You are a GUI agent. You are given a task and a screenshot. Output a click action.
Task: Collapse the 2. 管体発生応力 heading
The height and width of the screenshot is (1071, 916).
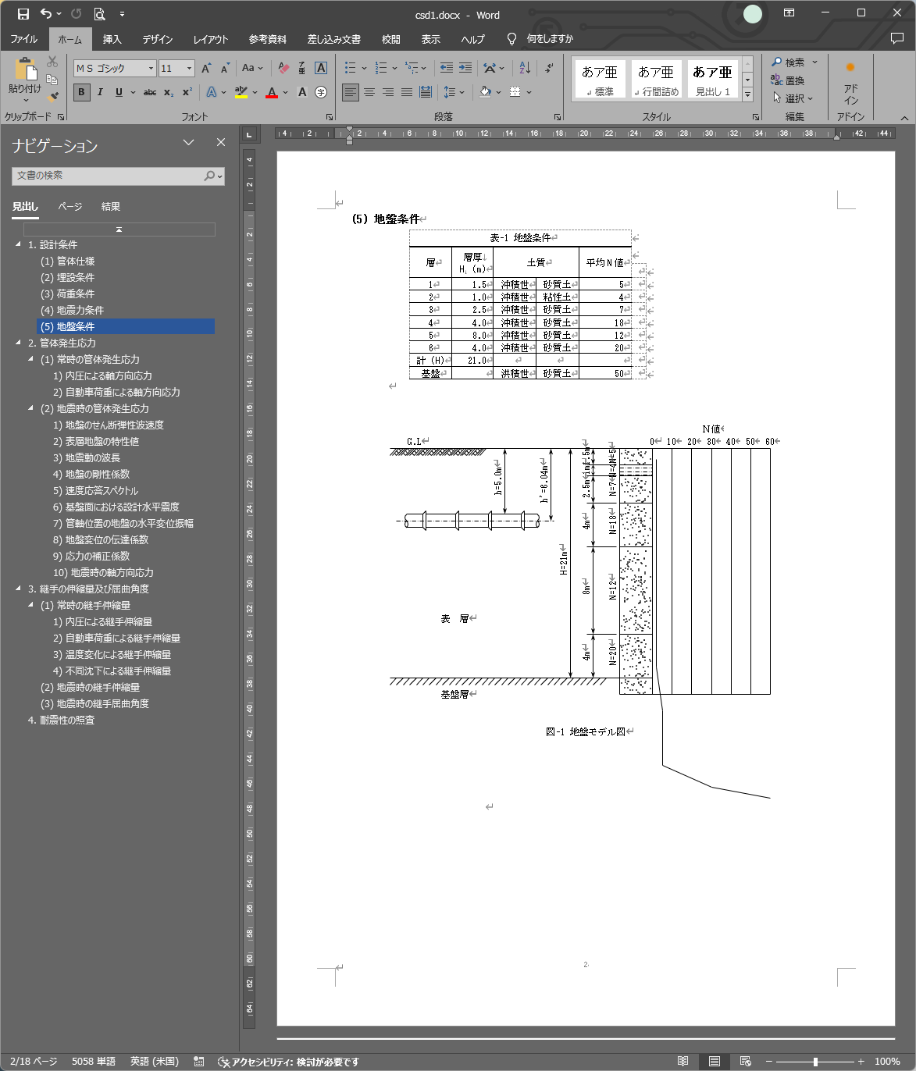click(19, 343)
